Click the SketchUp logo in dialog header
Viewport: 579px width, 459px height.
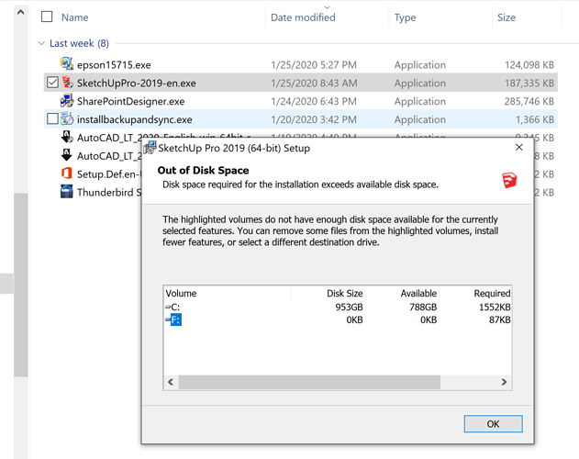point(509,180)
